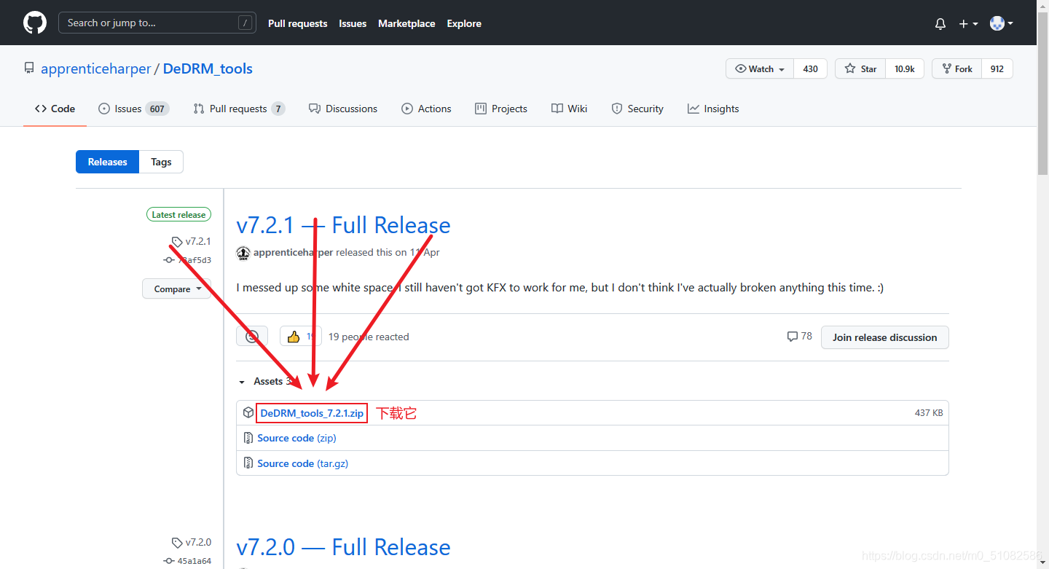Switch to the Wiki tab
The width and height of the screenshot is (1049, 569).
point(569,109)
